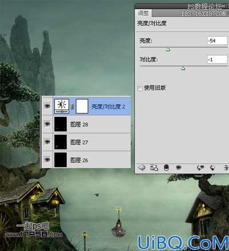The width and height of the screenshot is (229, 251).
Task: Clip adjustment to layer below icon
Action: (167, 168)
